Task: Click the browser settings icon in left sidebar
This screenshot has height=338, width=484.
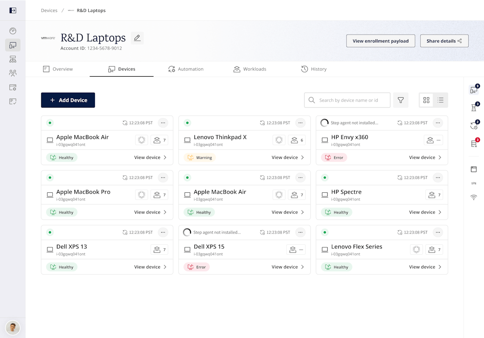Action: point(13,87)
